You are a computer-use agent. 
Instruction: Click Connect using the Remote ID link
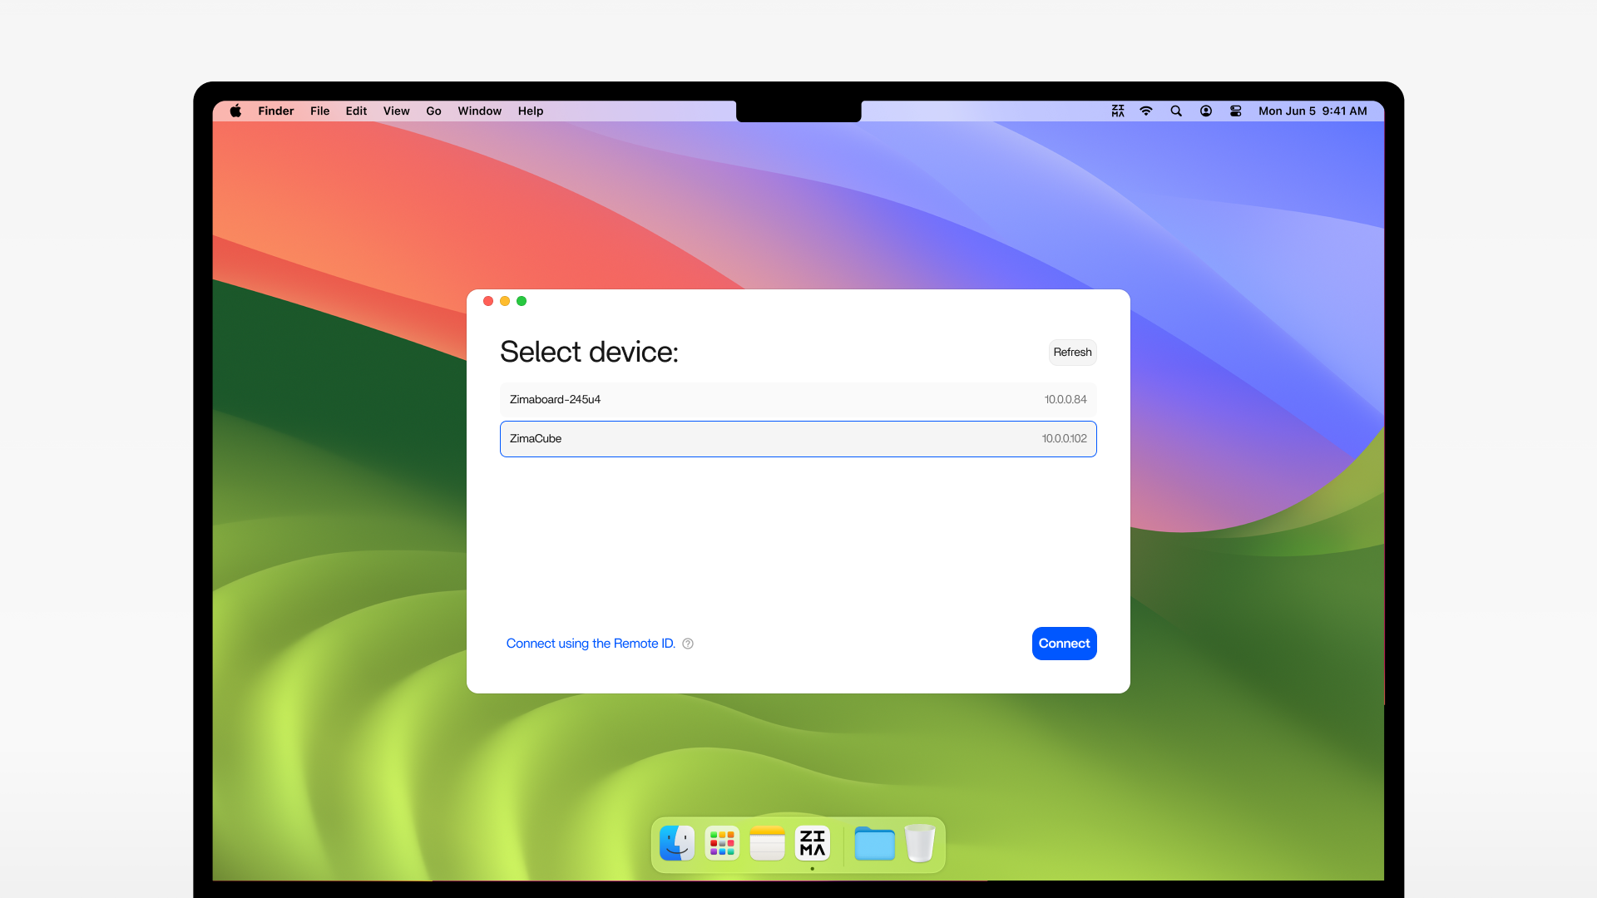point(591,644)
